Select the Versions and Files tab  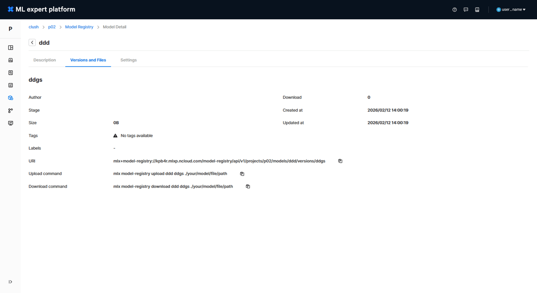88,60
